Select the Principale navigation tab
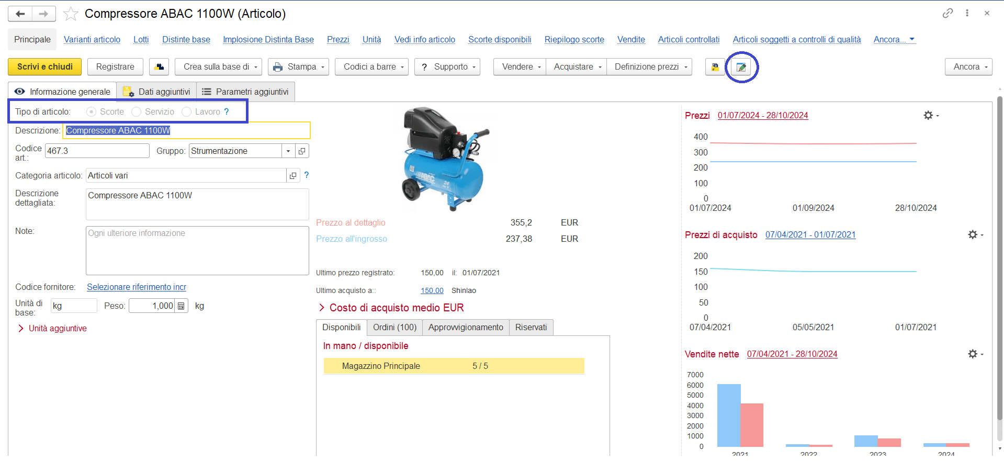 click(x=32, y=39)
